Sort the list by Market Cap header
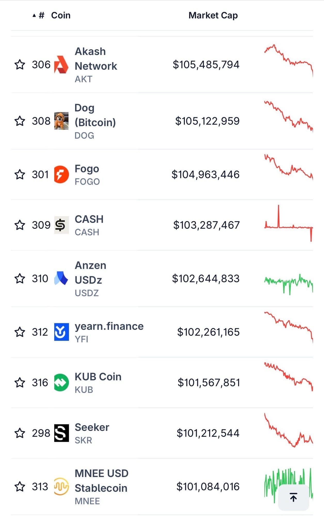 (x=213, y=15)
